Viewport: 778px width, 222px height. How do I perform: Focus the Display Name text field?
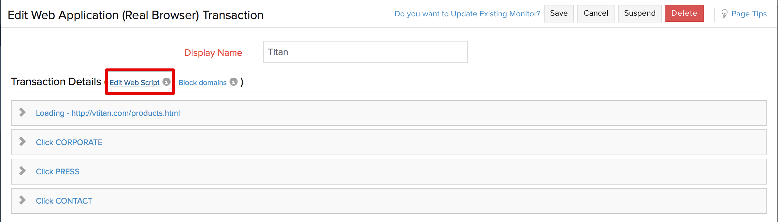(x=365, y=52)
